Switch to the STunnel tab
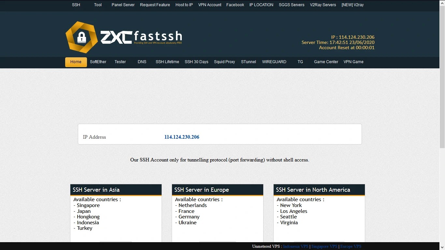445x250 pixels. click(x=249, y=62)
